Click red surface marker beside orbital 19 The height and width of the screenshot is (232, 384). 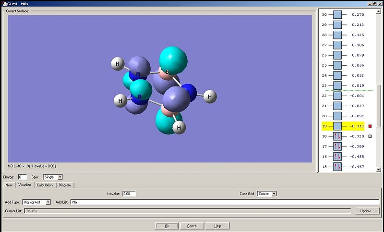370,126
